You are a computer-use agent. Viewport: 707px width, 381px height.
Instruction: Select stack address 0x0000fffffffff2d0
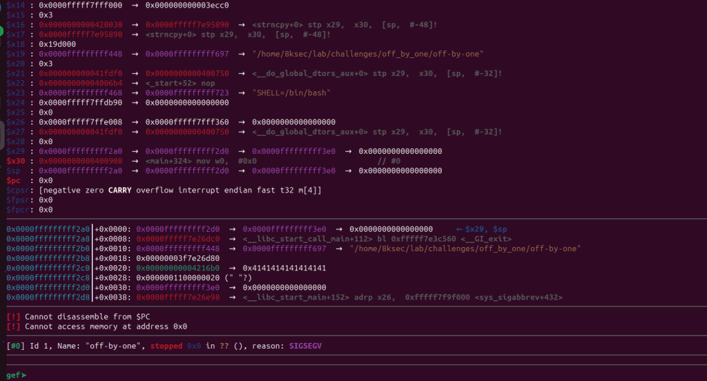click(48, 287)
